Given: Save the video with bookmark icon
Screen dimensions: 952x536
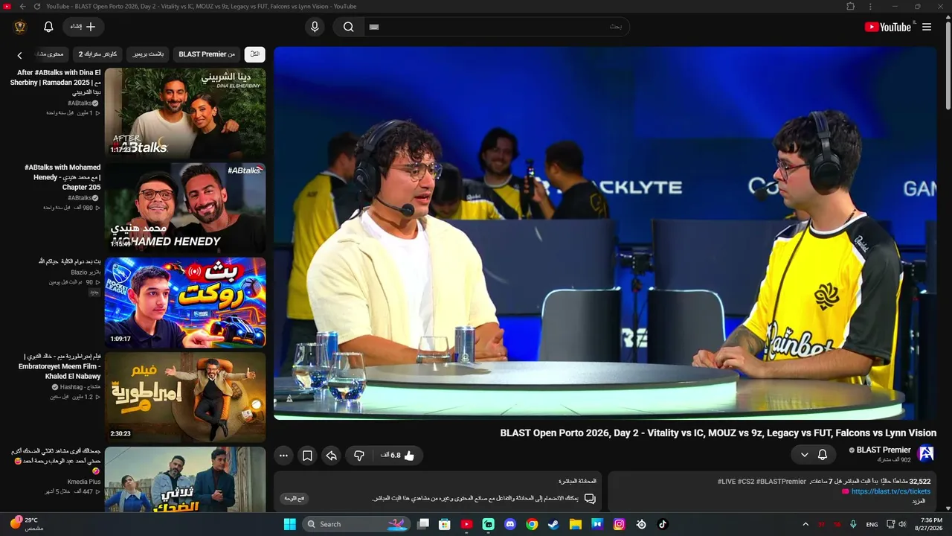Looking at the screenshot, I should [x=307, y=456].
